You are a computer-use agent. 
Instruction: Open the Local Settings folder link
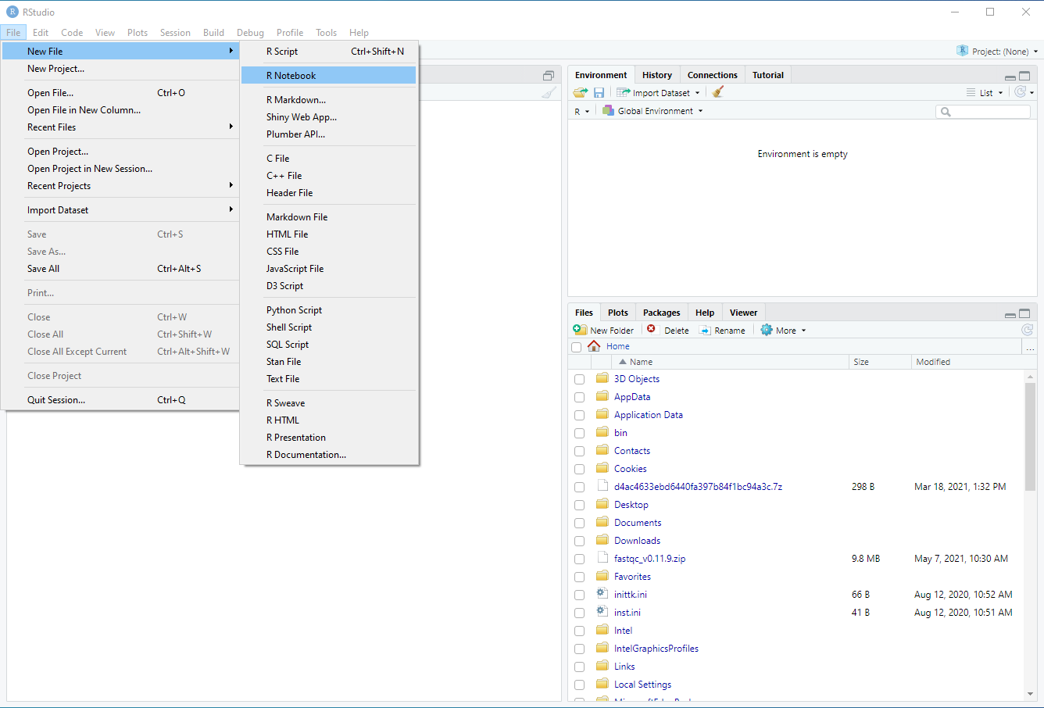click(642, 685)
